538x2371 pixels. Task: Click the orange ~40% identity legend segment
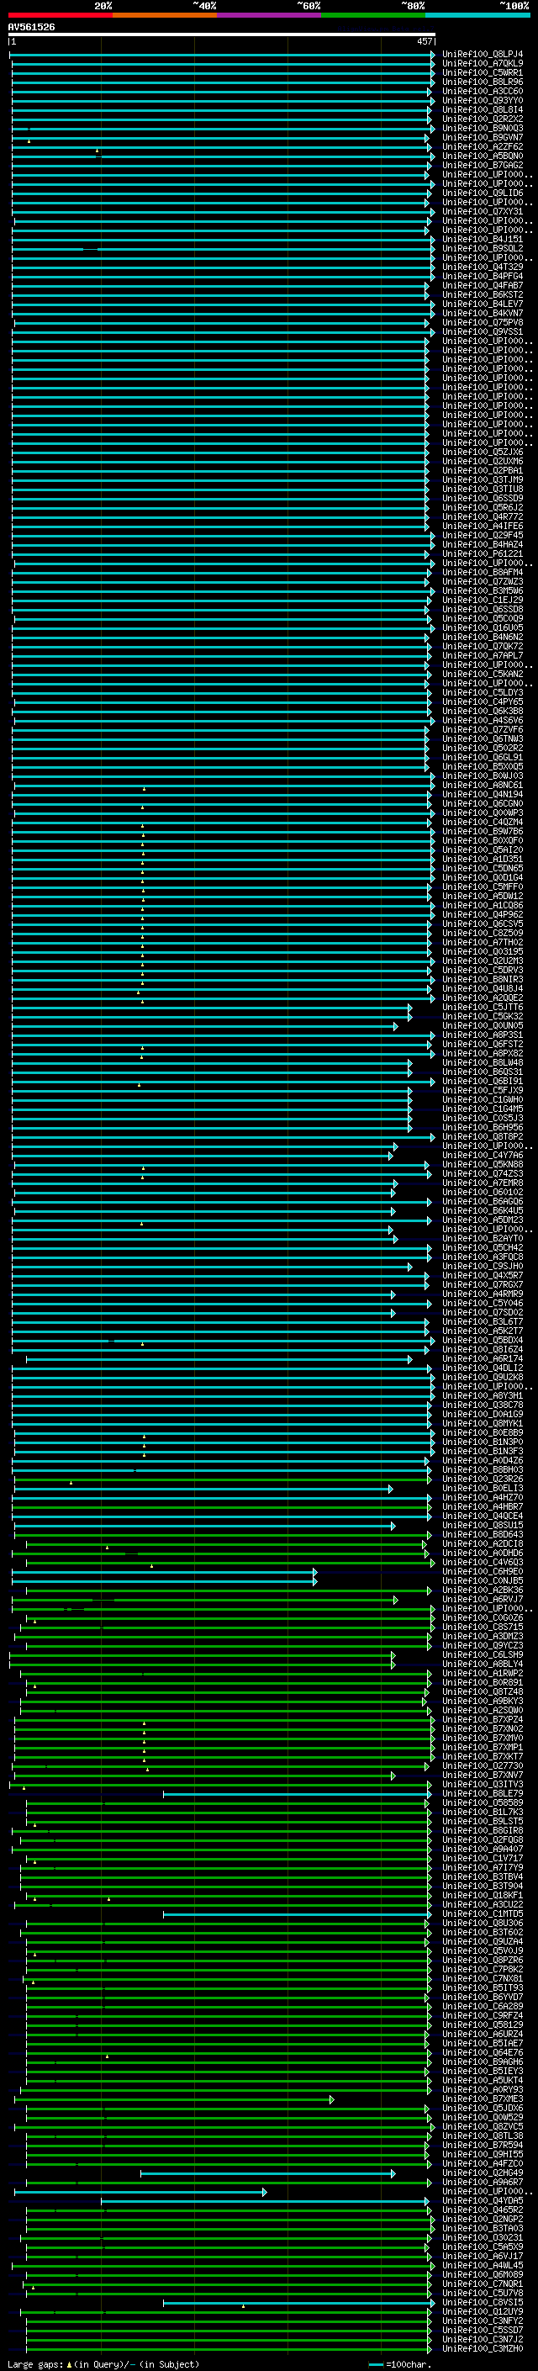(x=165, y=15)
